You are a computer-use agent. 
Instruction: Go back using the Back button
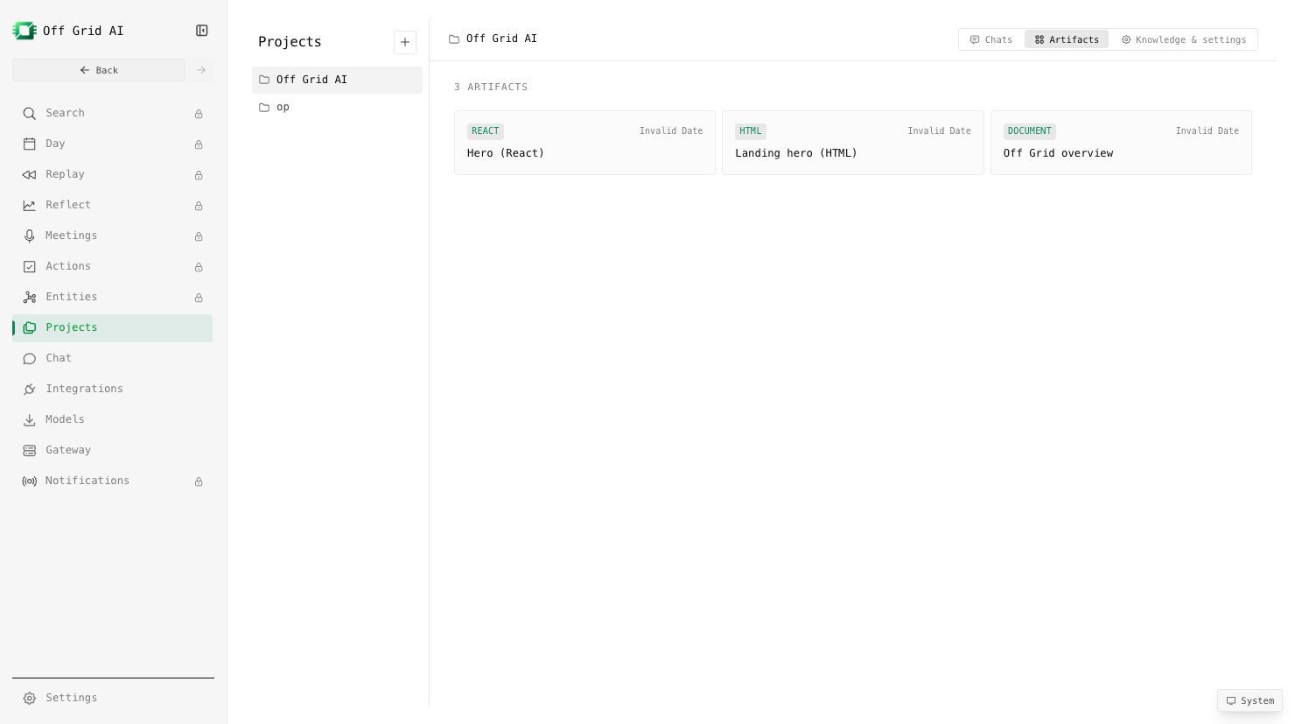(99, 70)
